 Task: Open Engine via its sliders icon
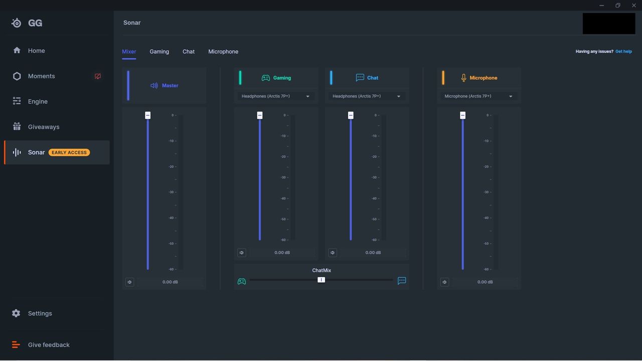click(17, 101)
